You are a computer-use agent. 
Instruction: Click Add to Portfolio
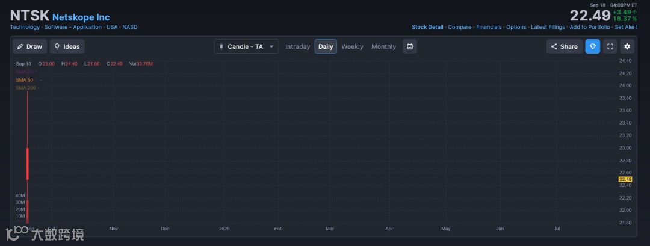(589, 27)
